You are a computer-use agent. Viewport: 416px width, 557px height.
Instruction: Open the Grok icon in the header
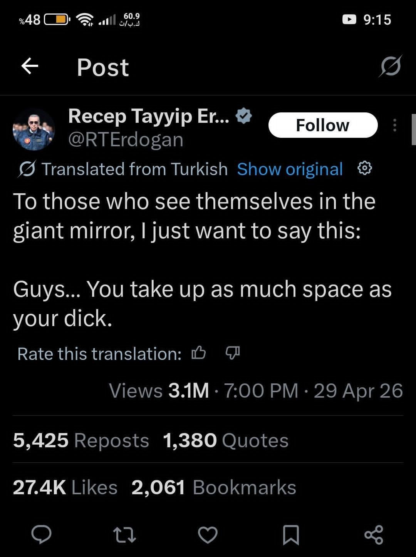click(390, 66)
